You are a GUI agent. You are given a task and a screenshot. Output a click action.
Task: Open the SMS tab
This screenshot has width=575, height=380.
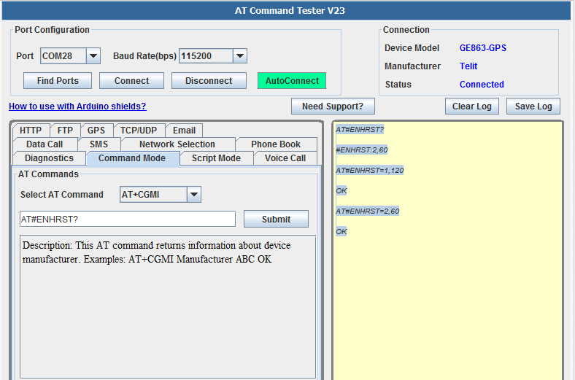(99, 144)
